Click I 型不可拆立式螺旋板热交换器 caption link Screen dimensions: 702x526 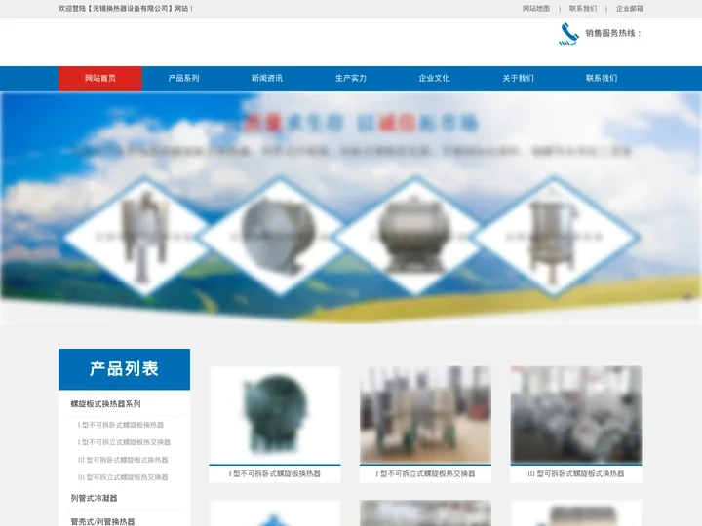pos(425,473)
